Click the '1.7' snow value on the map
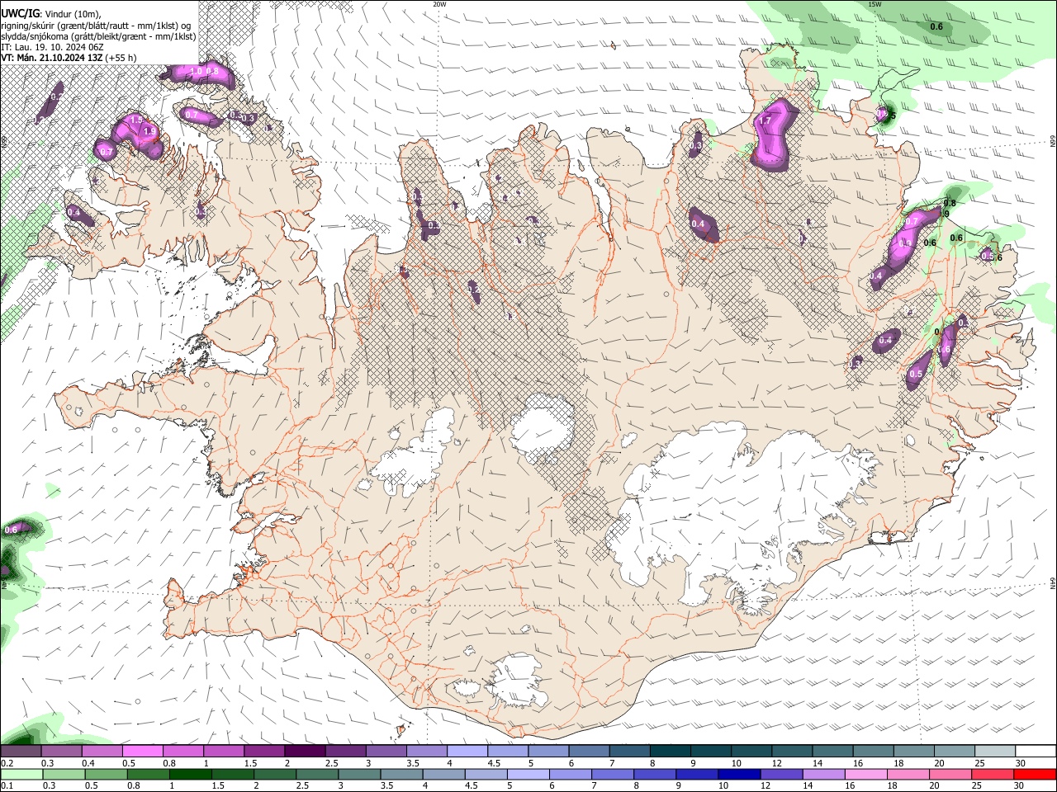Screen dimensions: 1057x792 coord(765,121)
